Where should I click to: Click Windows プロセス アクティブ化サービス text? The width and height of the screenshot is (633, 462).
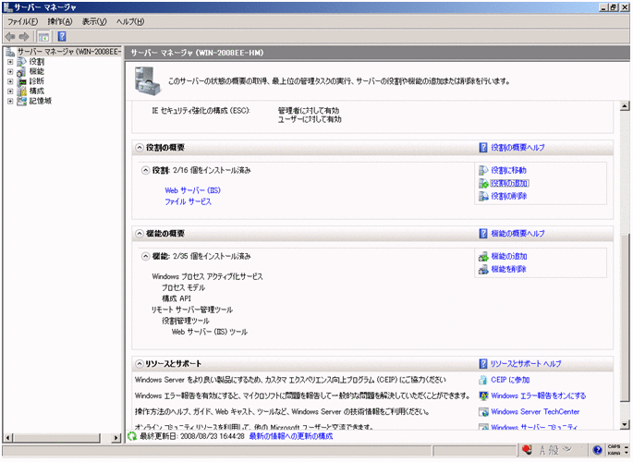coord(208,277)
